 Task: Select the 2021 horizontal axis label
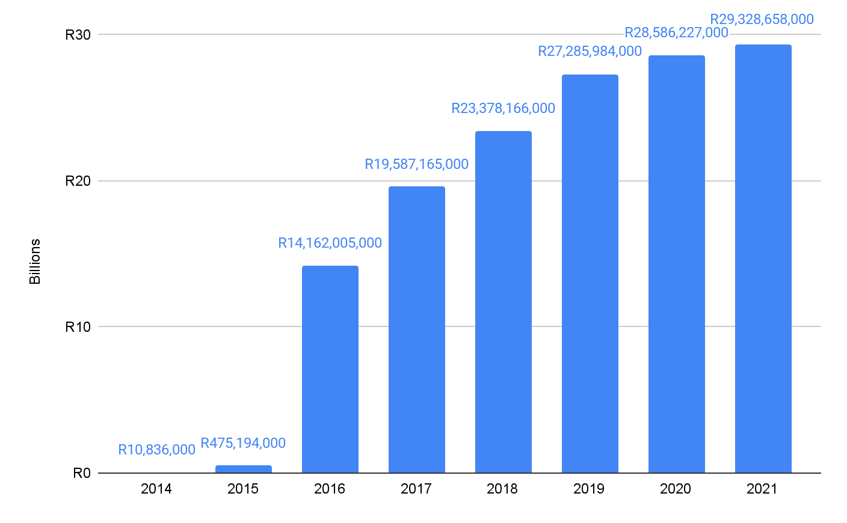tap(762, 489)
